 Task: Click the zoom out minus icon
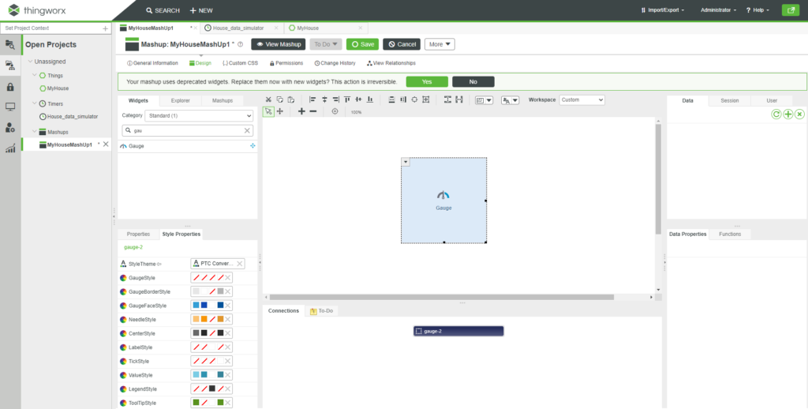(x=312, y=111)
